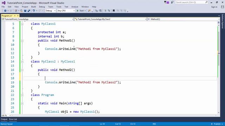Image resolution: width=225 pixels, height=126 pixels.
Task: Click the New Project toolbar icon
Action: coord(16,11)
